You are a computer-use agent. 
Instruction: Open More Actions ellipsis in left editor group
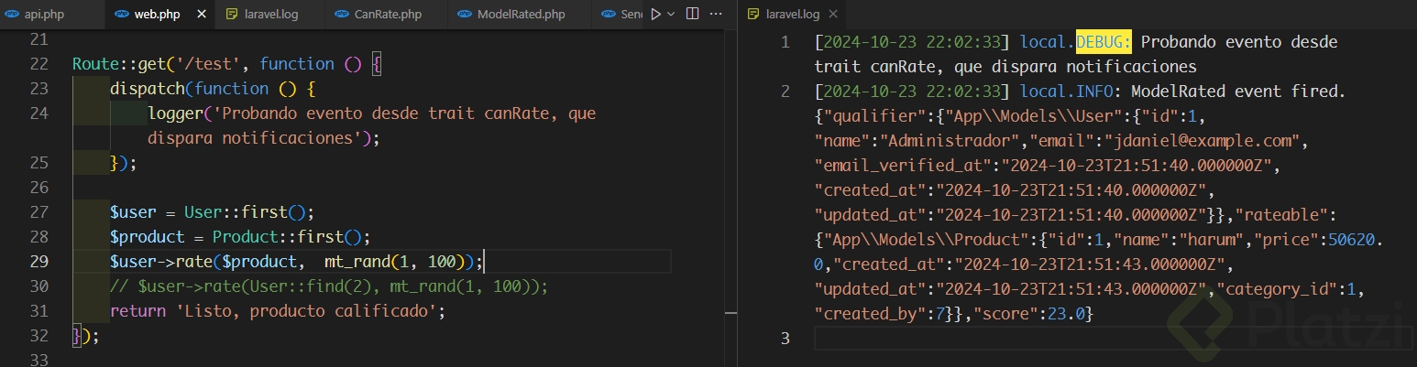716,14
